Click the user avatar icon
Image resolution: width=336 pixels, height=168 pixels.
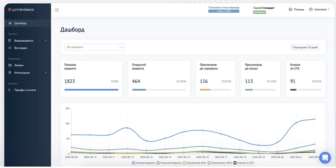(x=311, y=9)
